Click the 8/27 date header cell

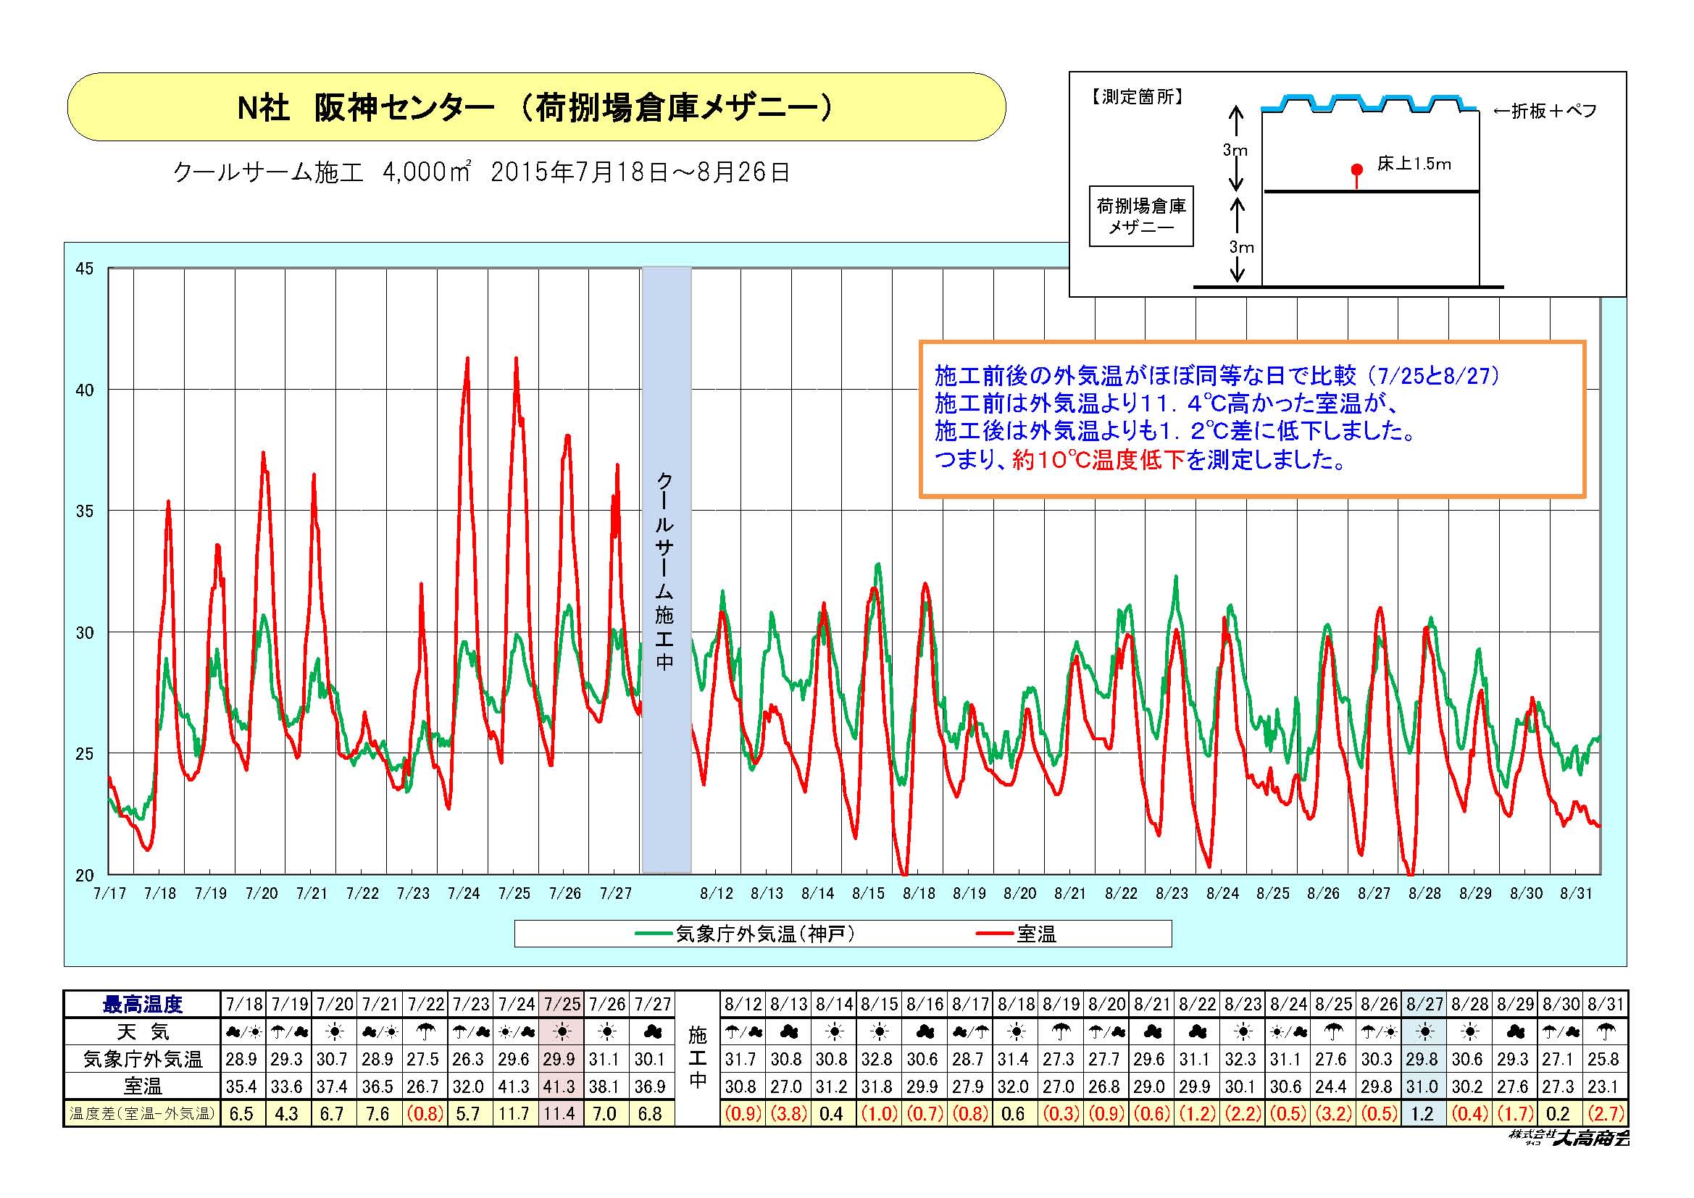click(1423, 1004)
